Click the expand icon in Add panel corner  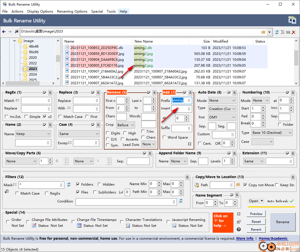(x=190, y=144)
